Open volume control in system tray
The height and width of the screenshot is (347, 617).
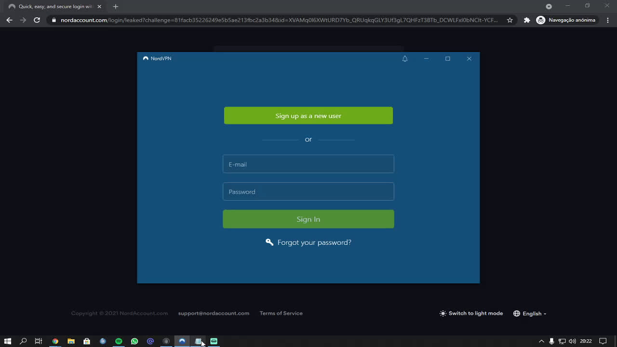click(572, 341)
